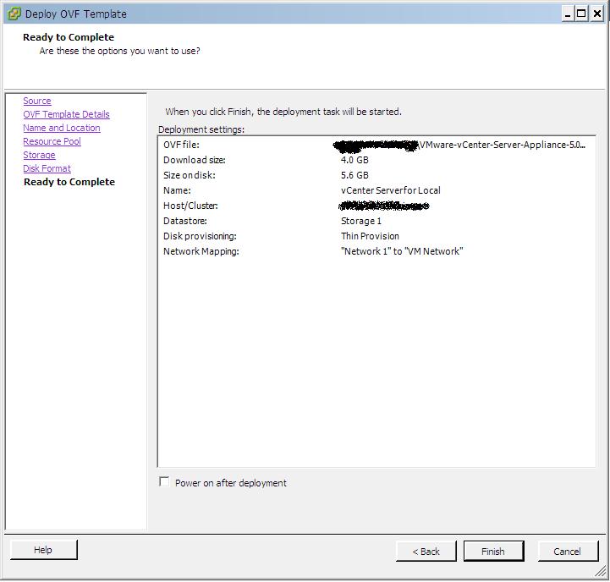Click the Disk provisioning label
Screen dimensions: 610x582
(x=200, y=236)
